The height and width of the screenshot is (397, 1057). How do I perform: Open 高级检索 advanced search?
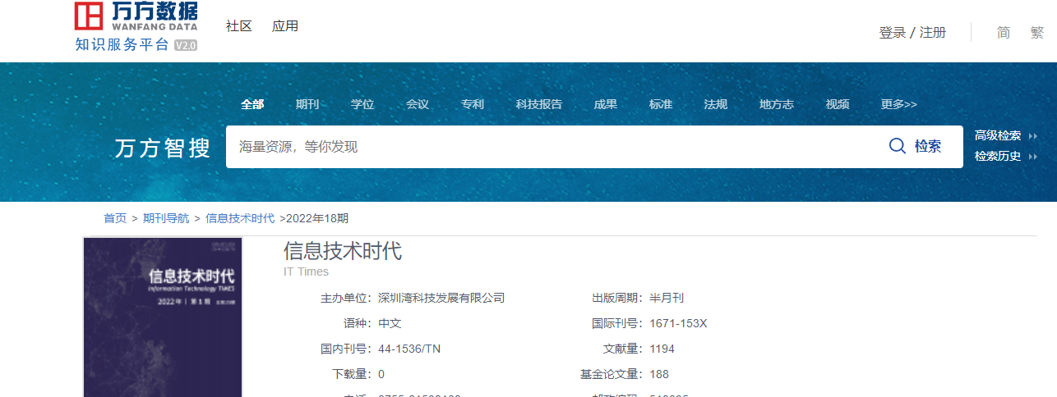click(x=998, y=136)
